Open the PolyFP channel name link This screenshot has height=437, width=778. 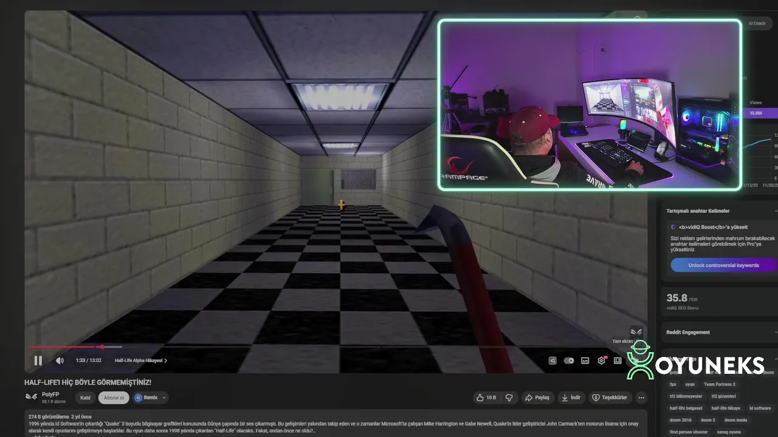click(x=50, y=395)
